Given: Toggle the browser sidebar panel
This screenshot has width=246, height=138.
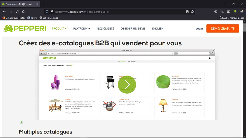Looking at the screenshot, I should [229, 12].
